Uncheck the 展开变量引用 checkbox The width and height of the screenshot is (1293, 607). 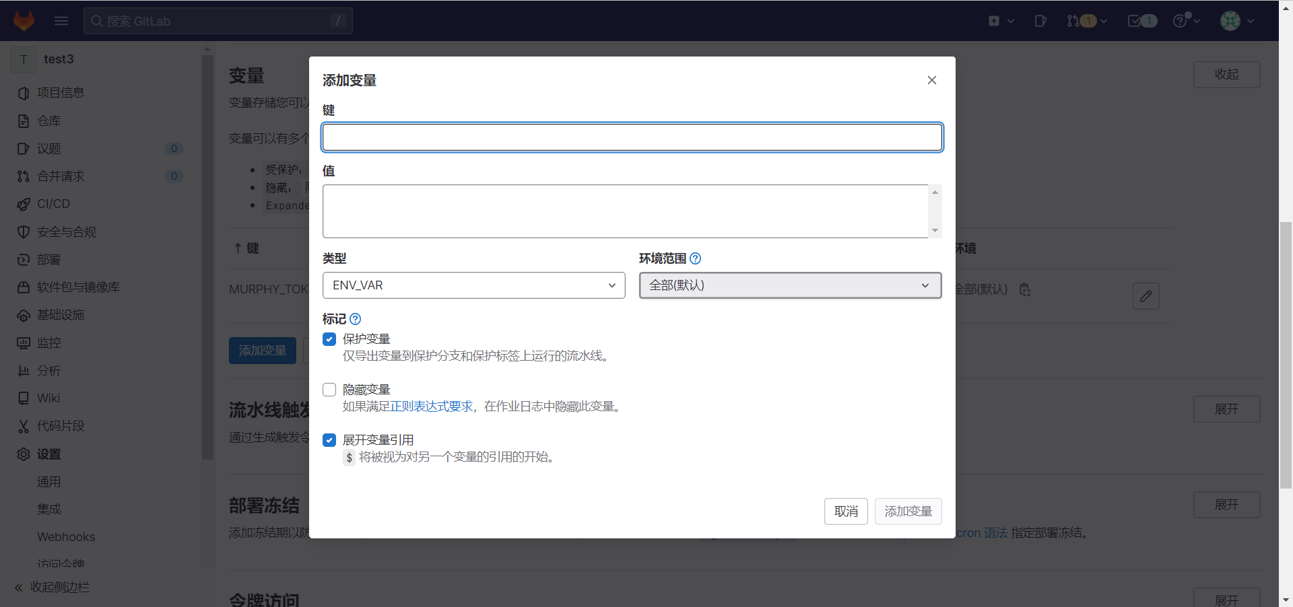329,440
